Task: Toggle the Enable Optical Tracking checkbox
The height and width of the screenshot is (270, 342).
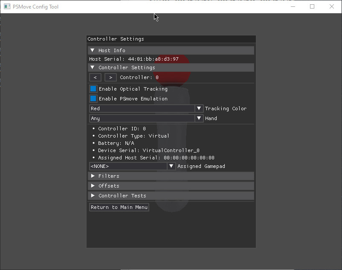Action: (x=93, y=89)
